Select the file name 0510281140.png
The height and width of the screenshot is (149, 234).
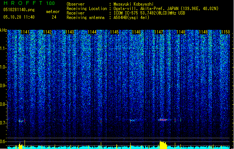[19, 10]
